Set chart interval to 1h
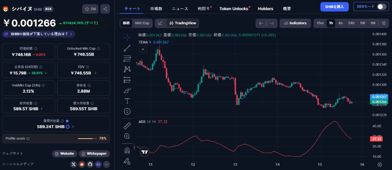This screenshot has height=170, width=392. click(x=331, y=23)
